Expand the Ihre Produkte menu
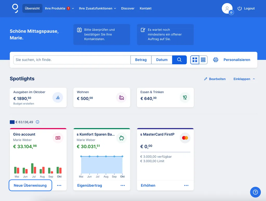This screenshot has width=266, height=201. [59, 8]
